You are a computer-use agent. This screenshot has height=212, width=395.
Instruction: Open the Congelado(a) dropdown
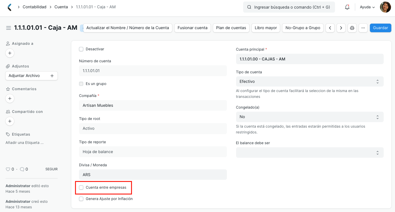[x=310, y=117]
